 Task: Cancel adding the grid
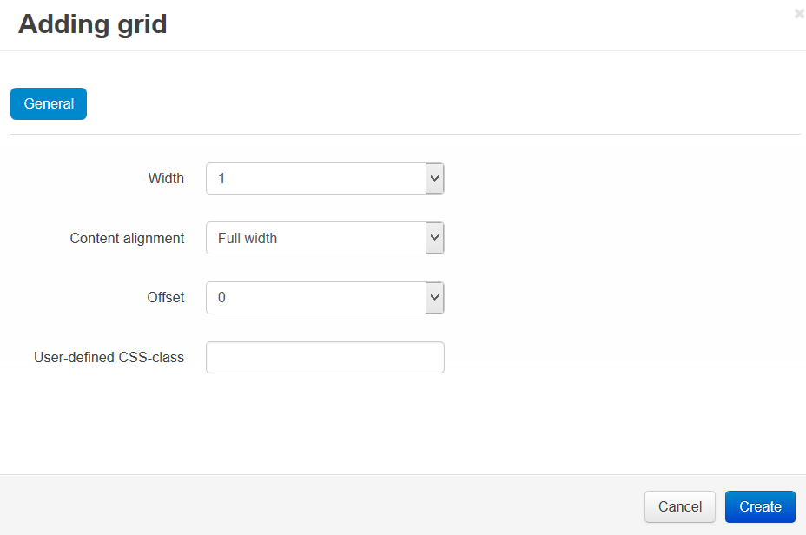click(x=679, y=506)
